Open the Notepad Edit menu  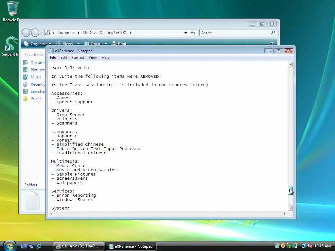tap(64, 58)
